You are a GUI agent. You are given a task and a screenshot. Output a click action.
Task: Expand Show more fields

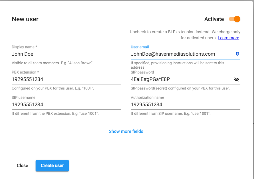126,131
